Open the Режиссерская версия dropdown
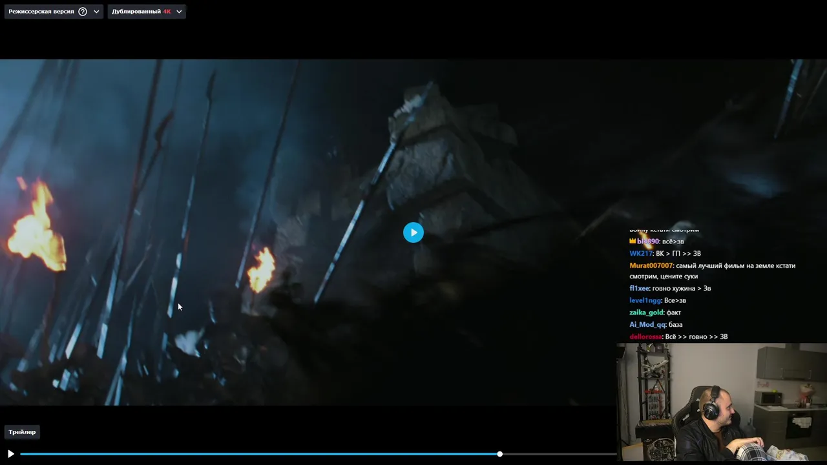The width and height of the screenshot is (827, 465). [54, 12]
